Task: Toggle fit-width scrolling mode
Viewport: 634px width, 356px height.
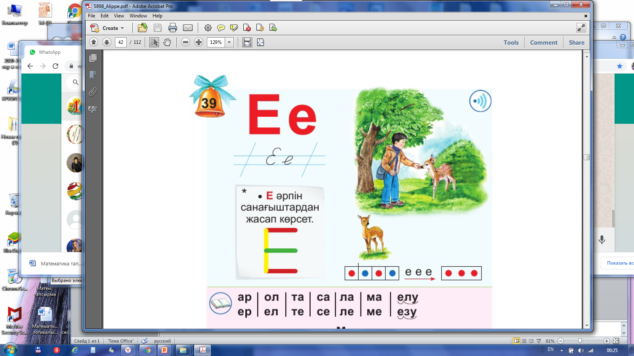Action: (247, 42)
